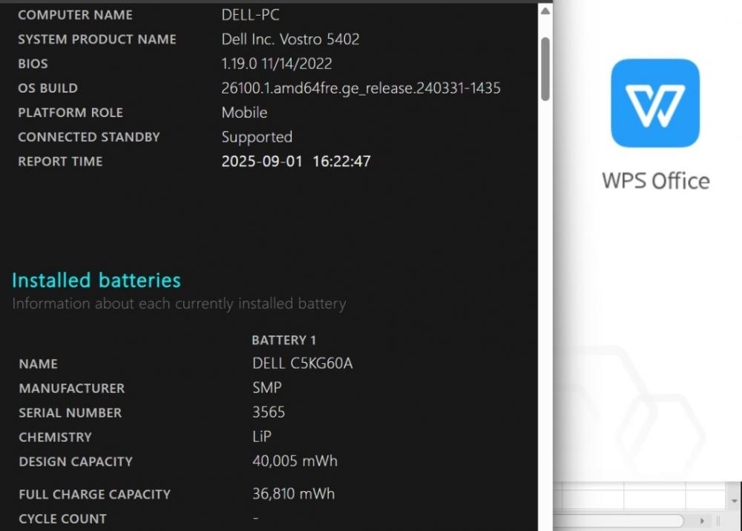Click the WPS Office logo icon
Screen dimensions: 742x531
[x=655, y=103]
